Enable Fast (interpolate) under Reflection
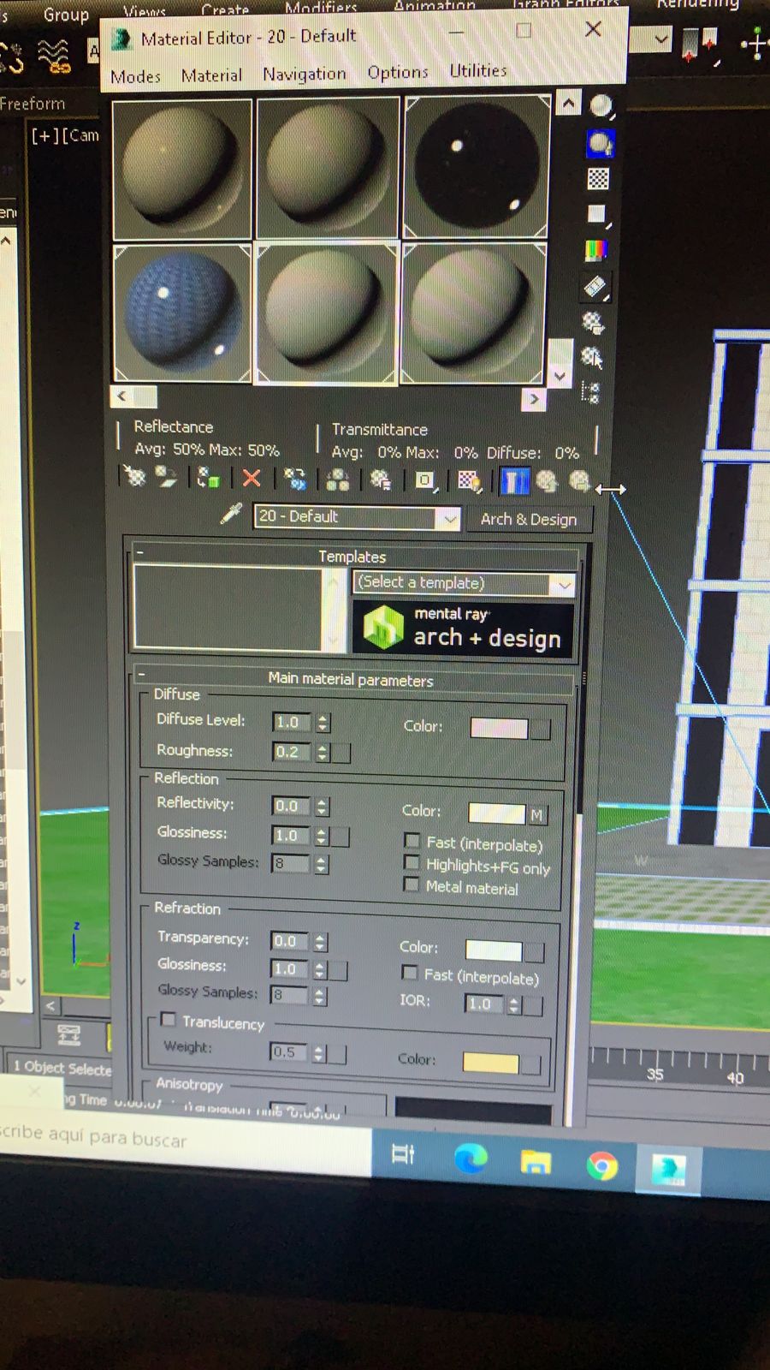Viewport: 770px width, 1370px height. (x=412, y=840)
